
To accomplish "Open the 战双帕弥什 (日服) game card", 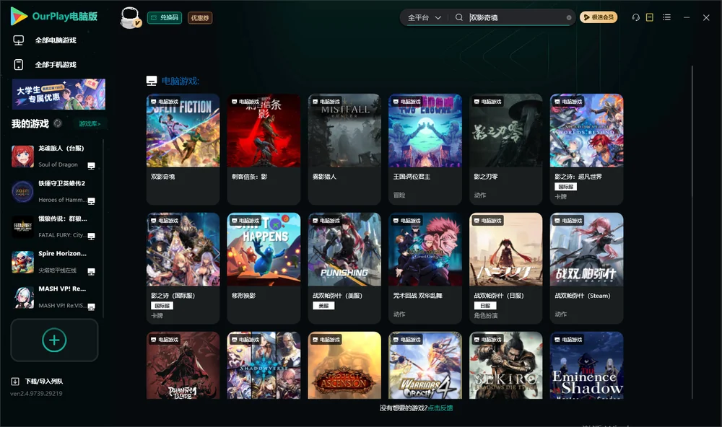I will click(x=505, y=268).
